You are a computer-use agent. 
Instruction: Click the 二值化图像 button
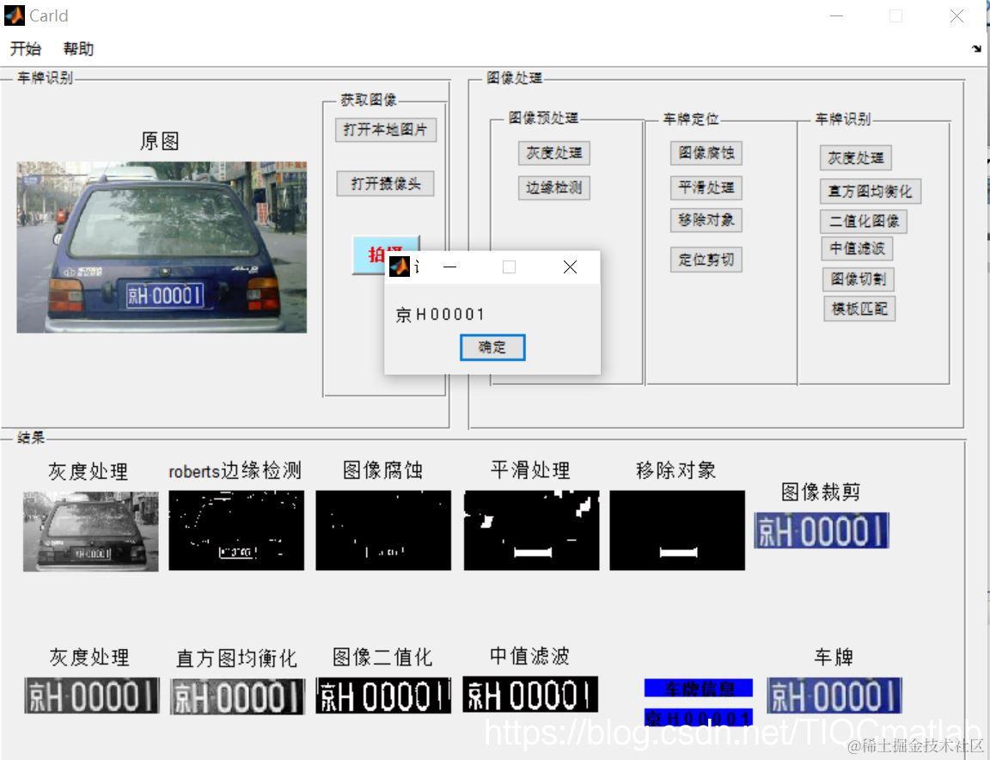coord(864,221)
